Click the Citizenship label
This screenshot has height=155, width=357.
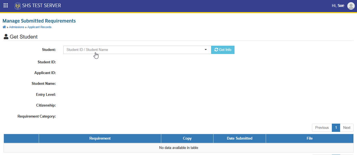click(46, 105)
